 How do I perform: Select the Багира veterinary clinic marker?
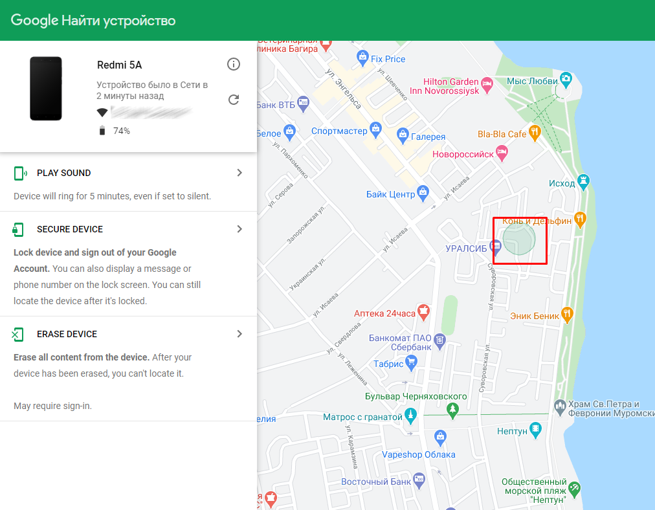326,45
